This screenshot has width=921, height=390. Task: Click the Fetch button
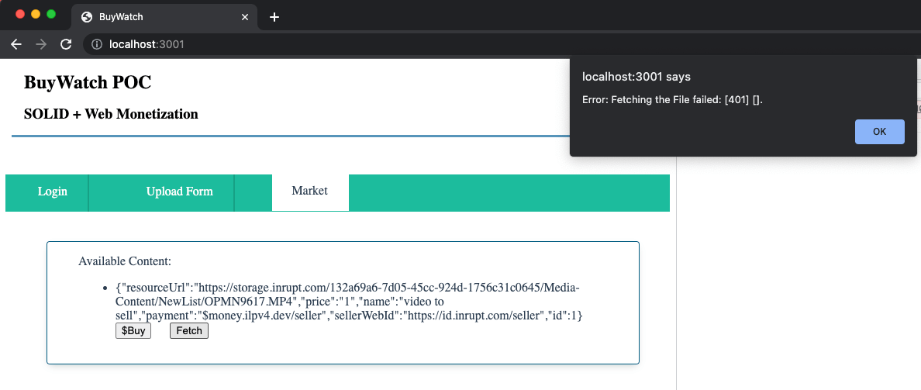point(189,330)
